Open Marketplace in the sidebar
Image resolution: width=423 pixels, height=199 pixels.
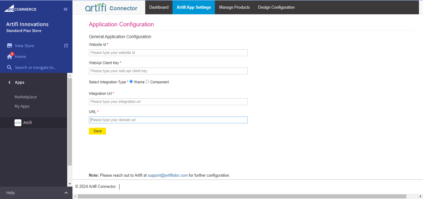click(26, 97)
